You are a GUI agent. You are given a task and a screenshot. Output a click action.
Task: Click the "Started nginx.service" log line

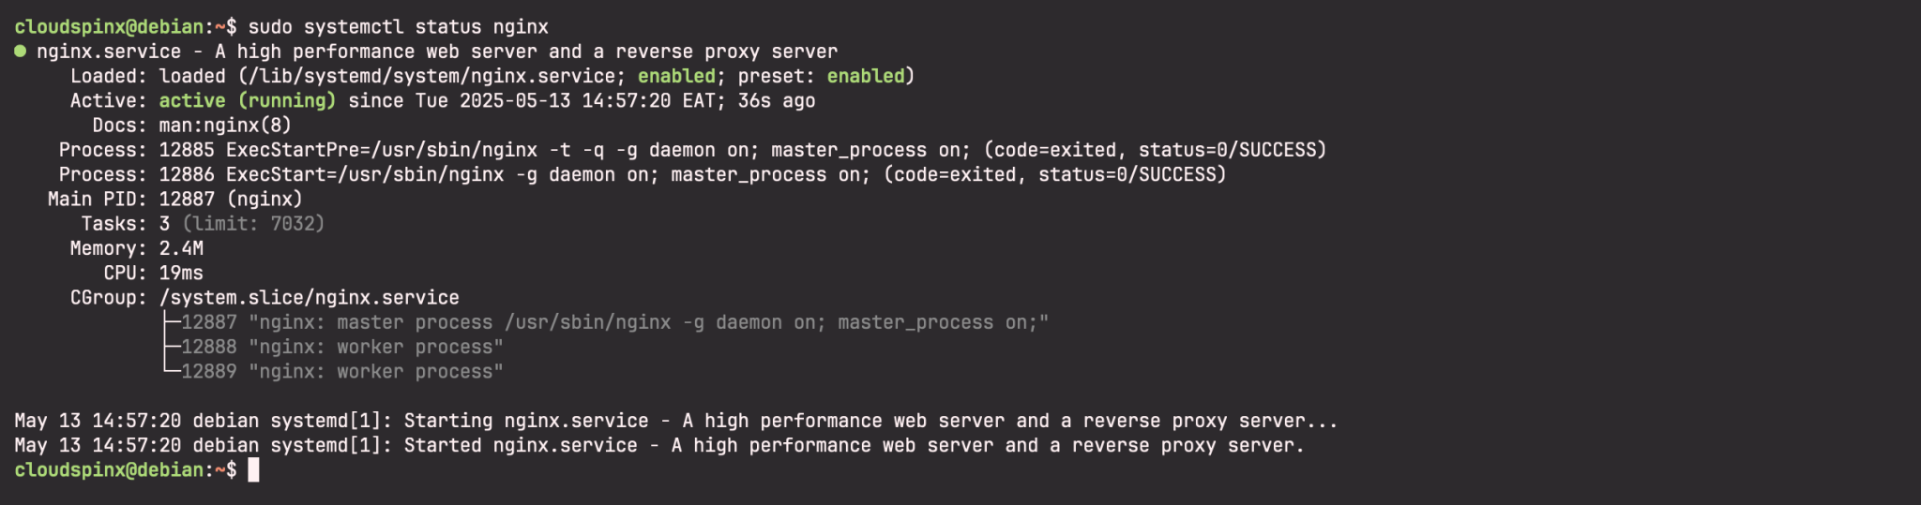(x=658, y=446)
